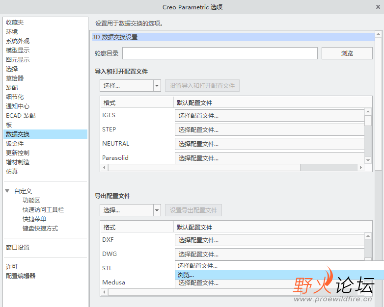Choose 浏览... in the dropdown list
Screen dimensions: 384x307
point(279,275)
